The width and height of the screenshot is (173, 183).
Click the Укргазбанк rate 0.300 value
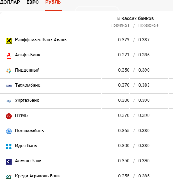(124, 100)
